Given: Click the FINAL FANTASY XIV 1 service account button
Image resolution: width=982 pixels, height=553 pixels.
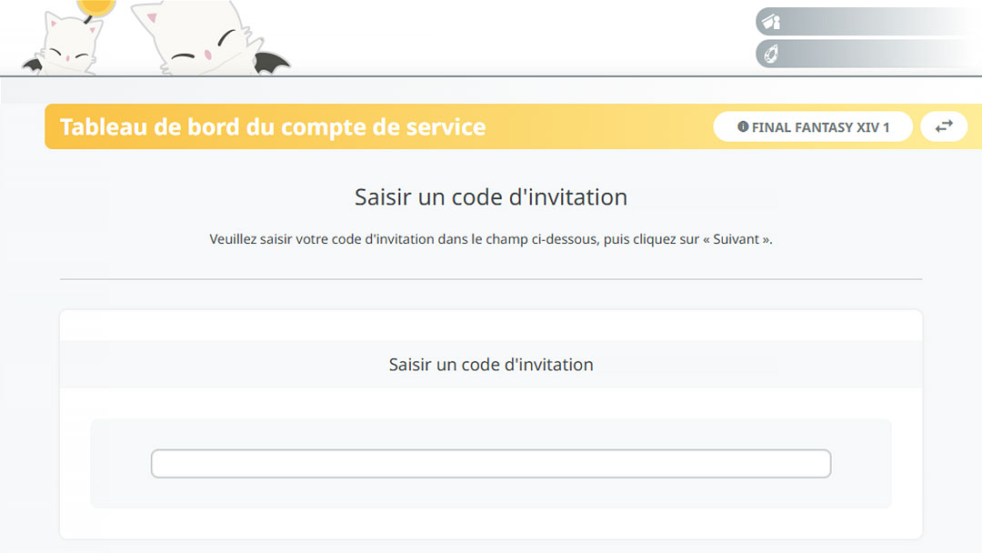Looking at the screenshot, I should coord(812,127).
